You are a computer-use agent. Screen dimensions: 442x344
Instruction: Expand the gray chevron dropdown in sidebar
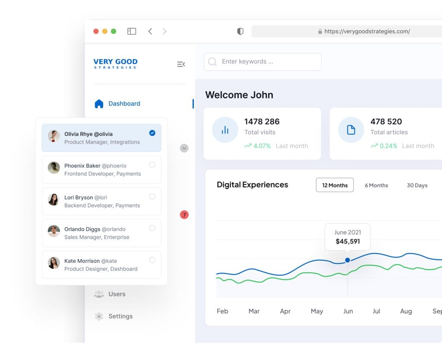click(184, 148)
